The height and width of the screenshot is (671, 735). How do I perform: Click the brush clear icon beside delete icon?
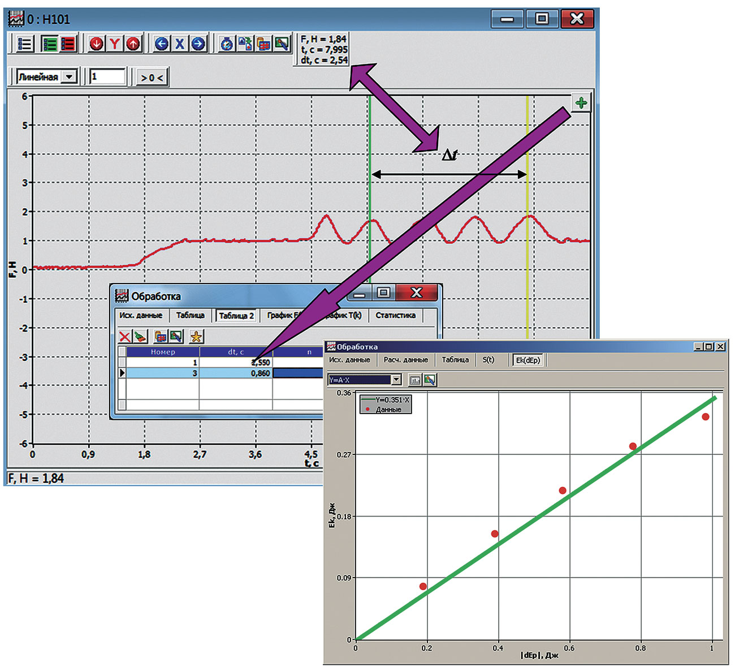(x=140, y=337)
